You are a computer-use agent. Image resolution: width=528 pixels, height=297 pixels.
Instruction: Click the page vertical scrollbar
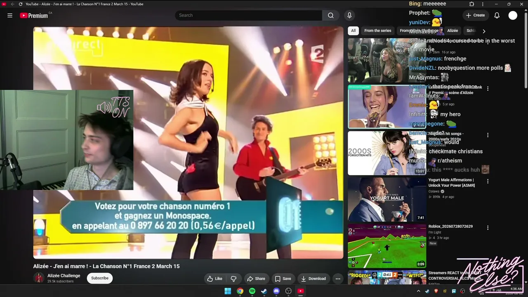pyautogui.click(x=526, y=49)
